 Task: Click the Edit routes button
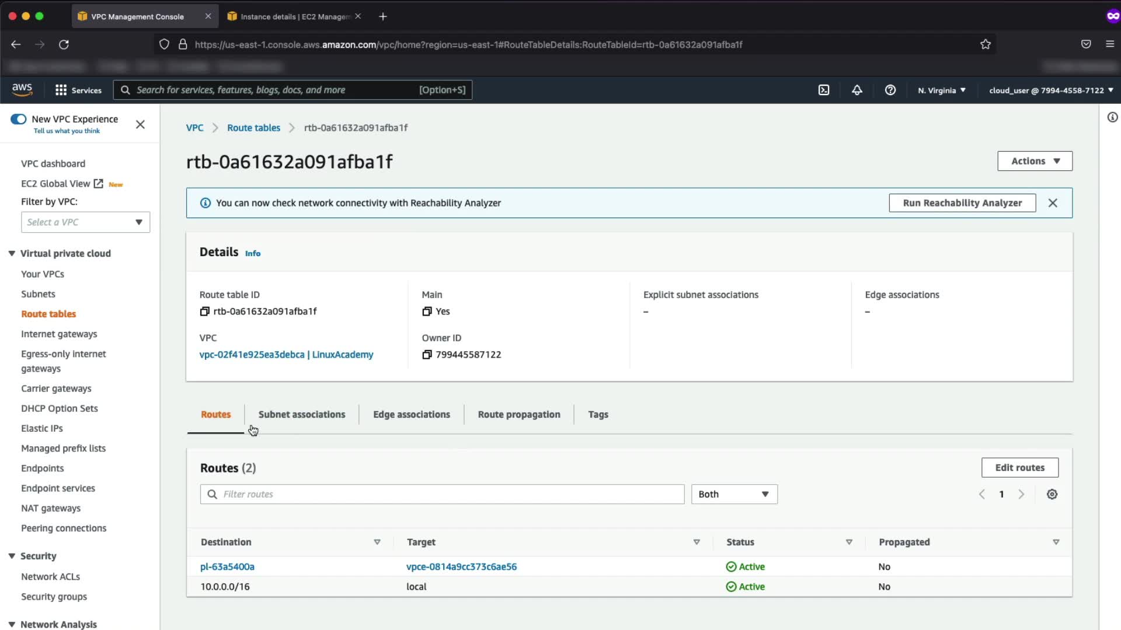1019,467
